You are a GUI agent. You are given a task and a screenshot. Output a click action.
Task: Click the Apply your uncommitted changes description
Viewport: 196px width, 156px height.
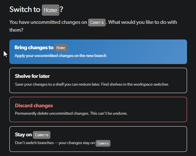(x=60, y=55)
